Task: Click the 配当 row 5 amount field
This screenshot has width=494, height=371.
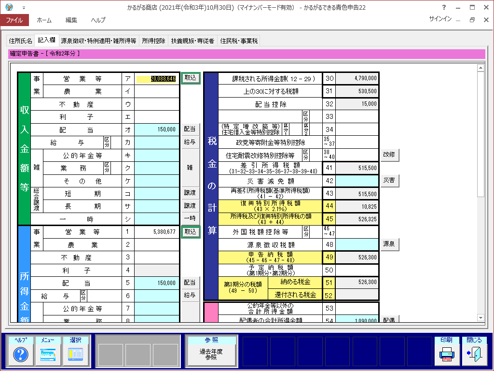Action: point(157,283)
